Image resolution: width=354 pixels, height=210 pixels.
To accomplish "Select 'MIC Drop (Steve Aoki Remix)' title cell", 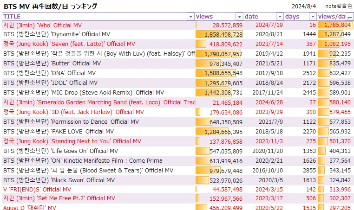I will point(84,92).
